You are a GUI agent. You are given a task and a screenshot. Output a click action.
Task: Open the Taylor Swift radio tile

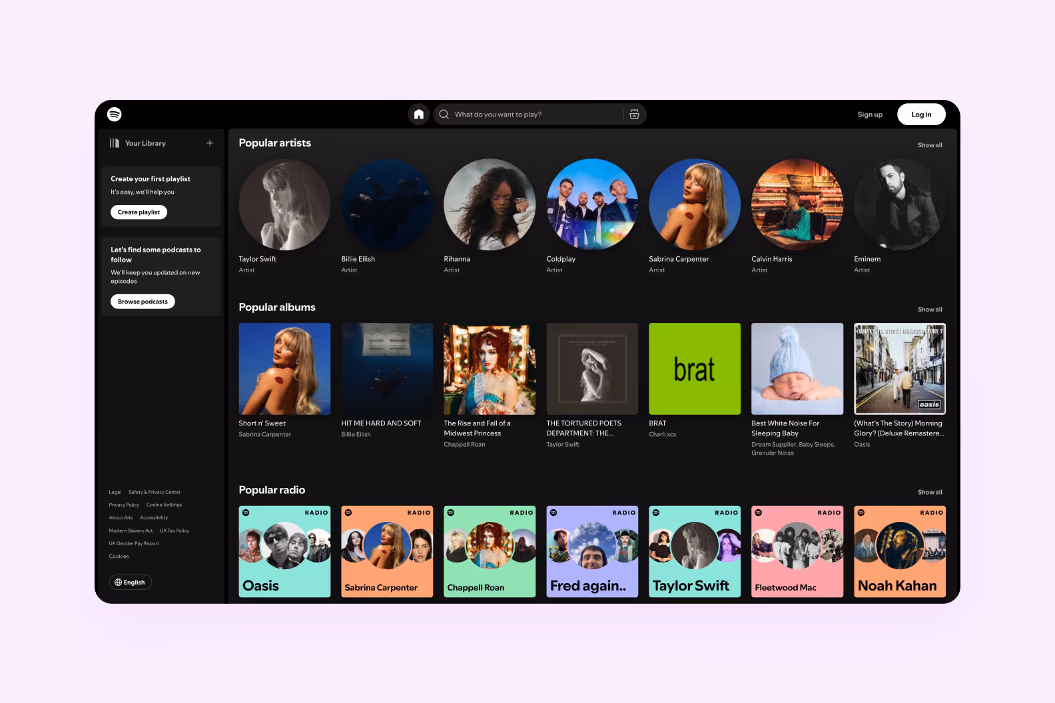(x=695, y=551)
